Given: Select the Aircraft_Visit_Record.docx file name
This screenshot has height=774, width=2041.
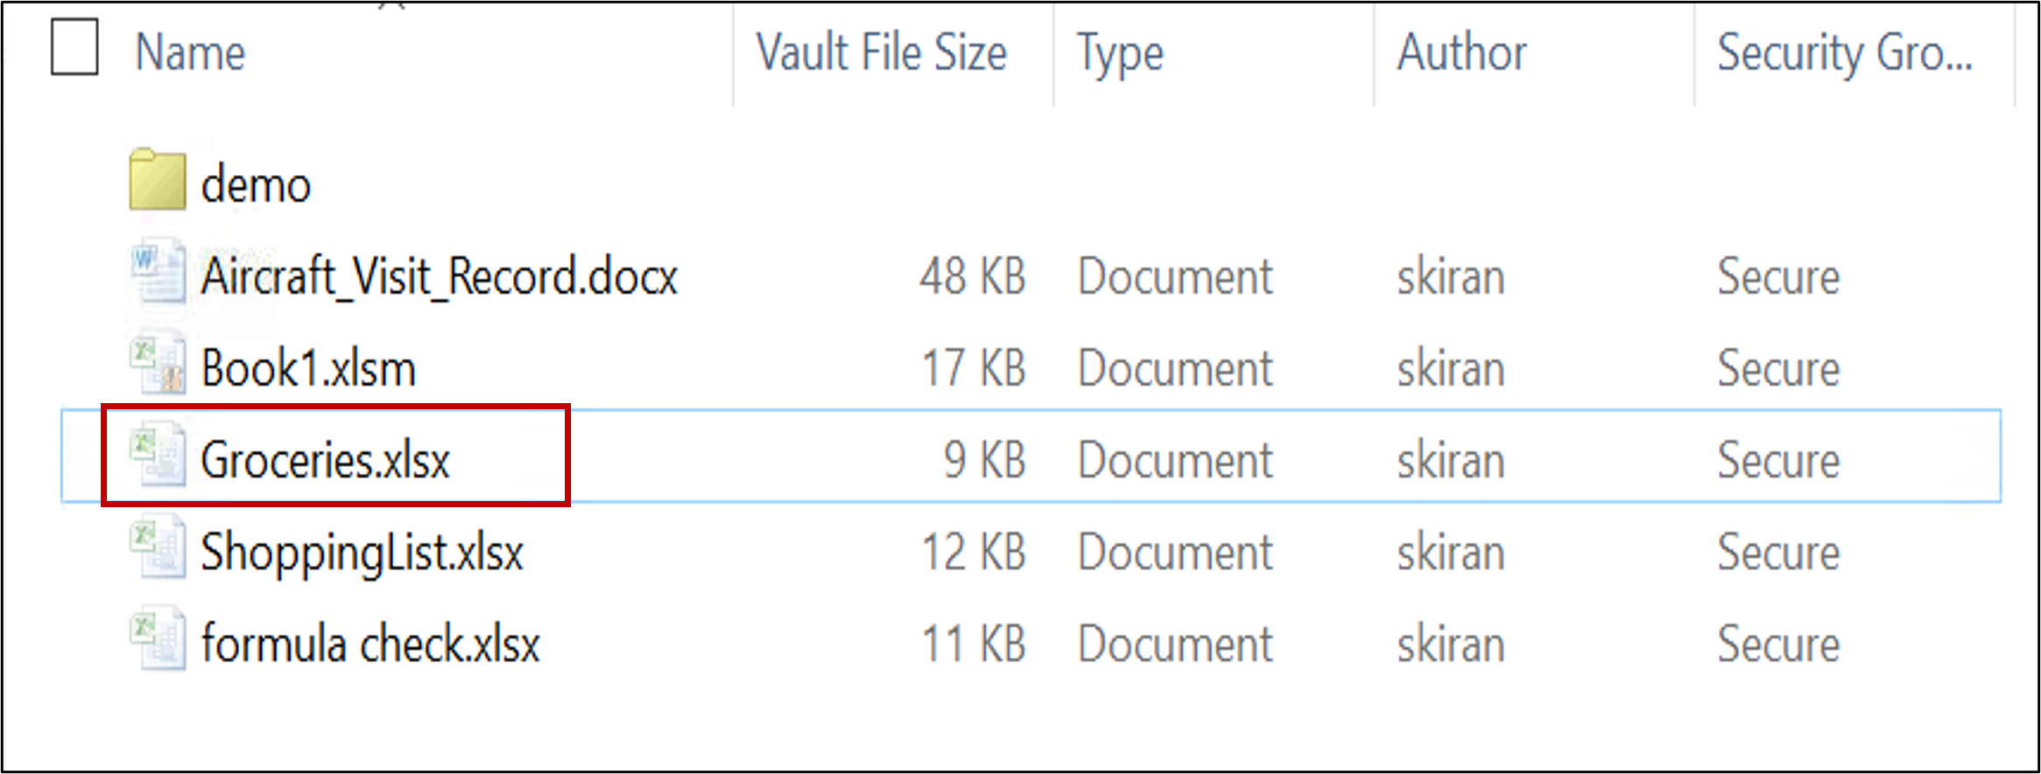Looking at the screenshot, I should click(439, 277).
